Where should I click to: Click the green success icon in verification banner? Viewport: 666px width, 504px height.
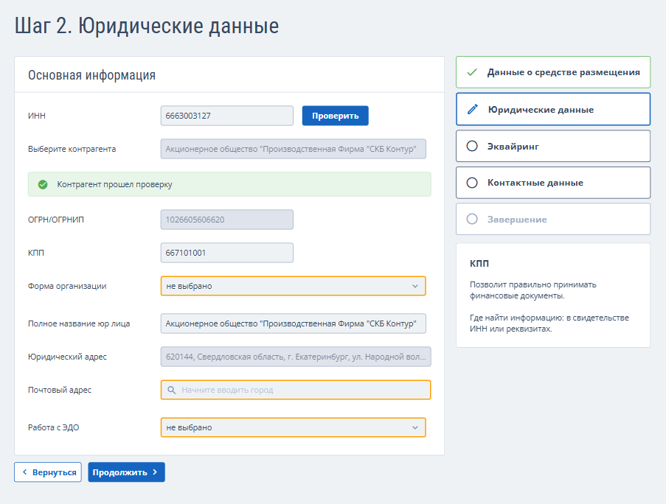[x=43, y=184]
